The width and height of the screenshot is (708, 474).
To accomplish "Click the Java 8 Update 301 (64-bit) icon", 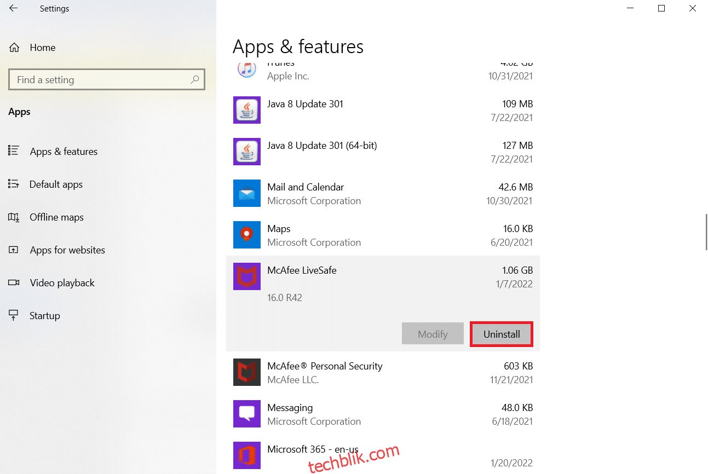I will 247,152.
